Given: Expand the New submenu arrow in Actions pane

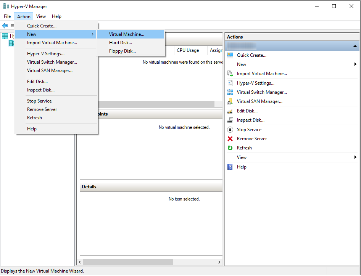Looking at the screenshot, I should pos(355,64).
